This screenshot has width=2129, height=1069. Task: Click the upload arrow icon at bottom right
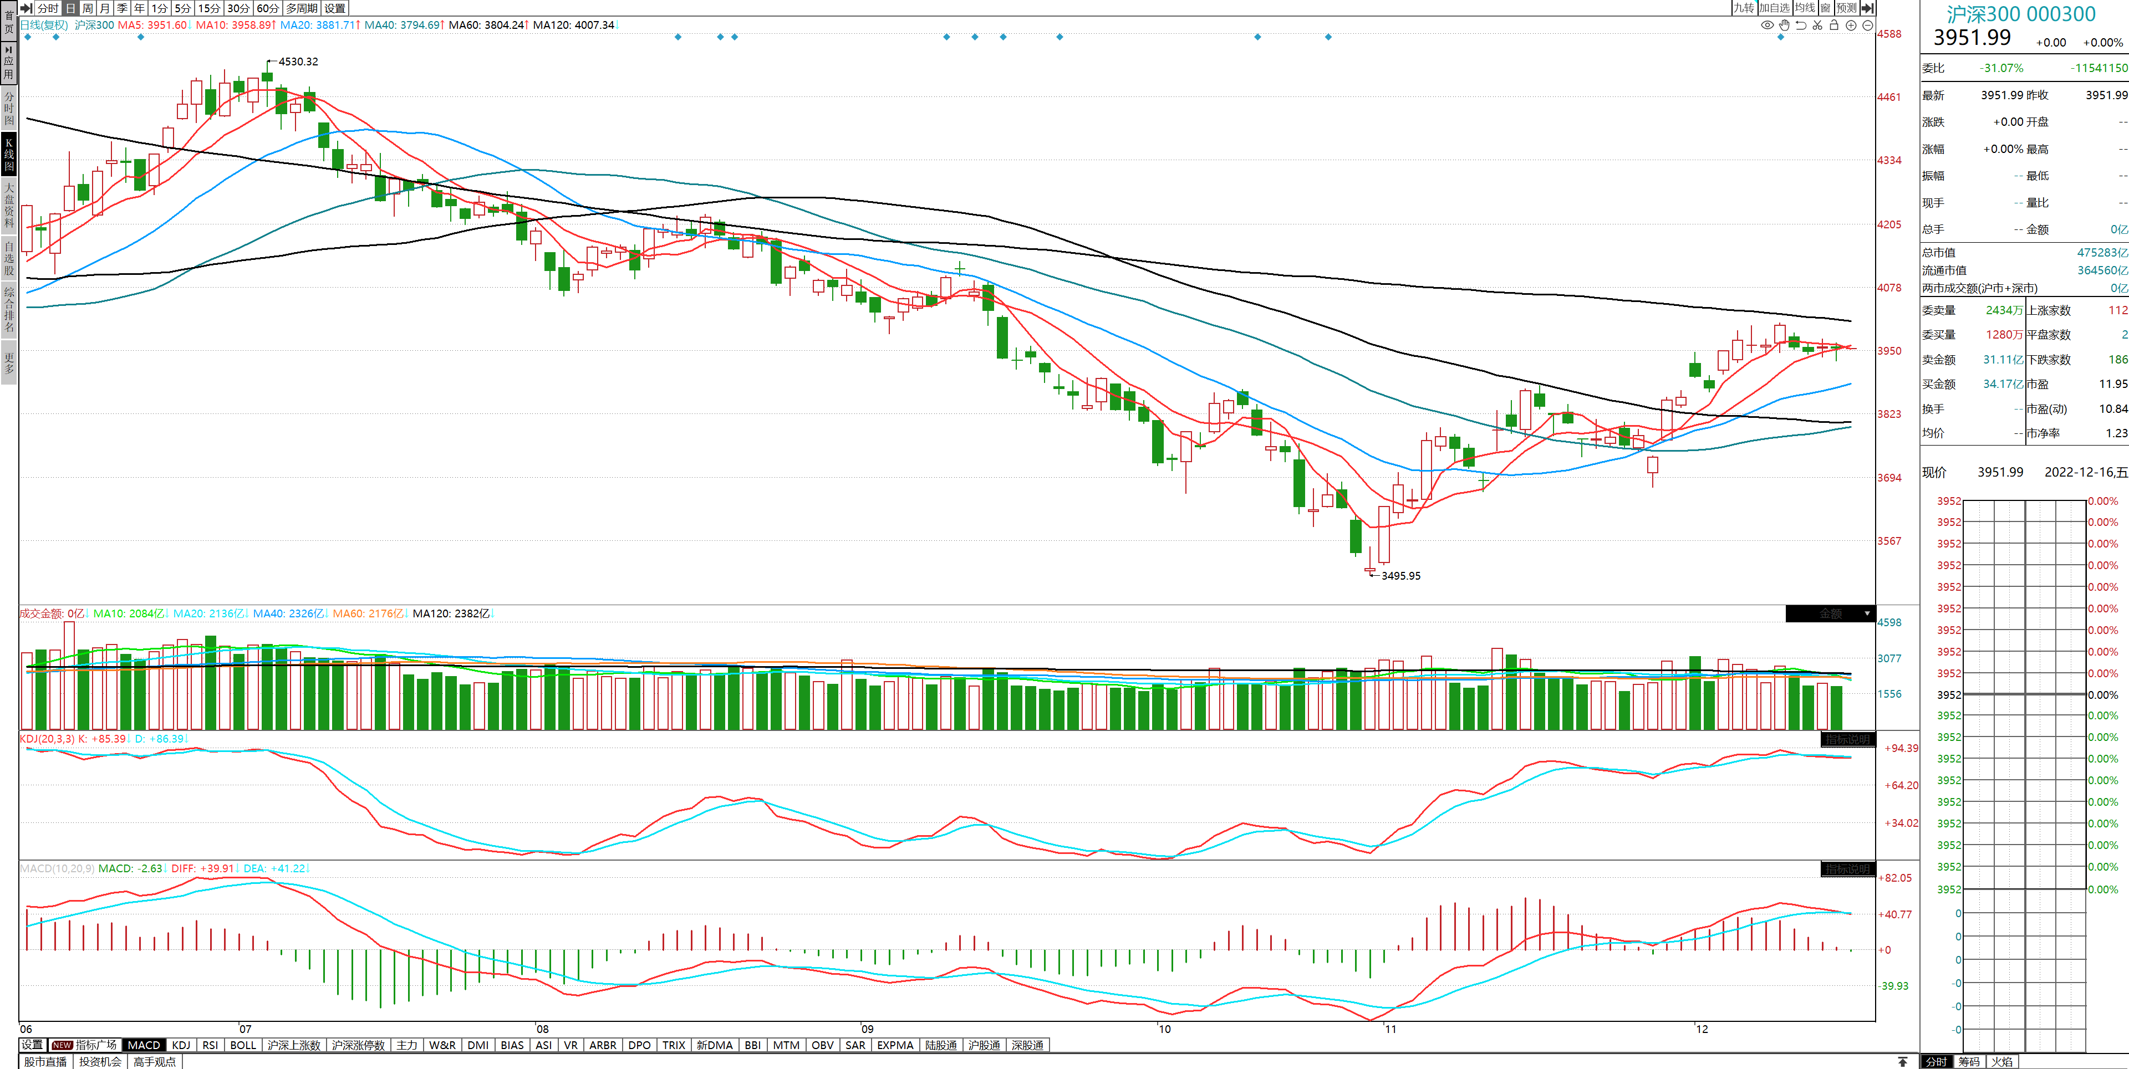pos(1903,1062)
